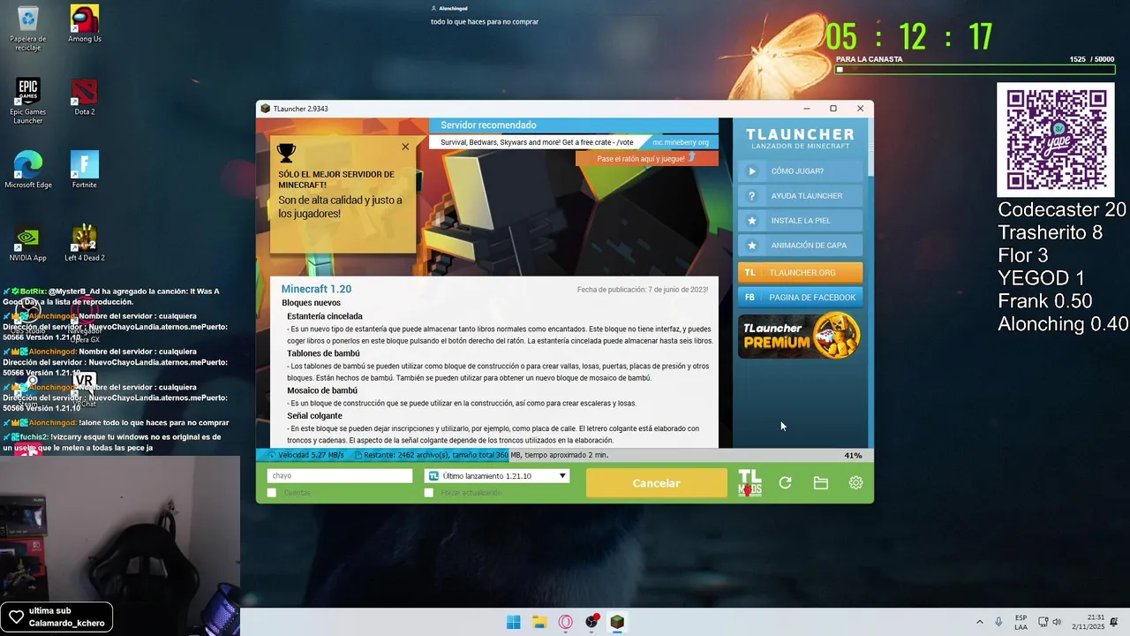Click the Yape QR code
This screenshot has height=636, width=1130.
point(1056,140)
